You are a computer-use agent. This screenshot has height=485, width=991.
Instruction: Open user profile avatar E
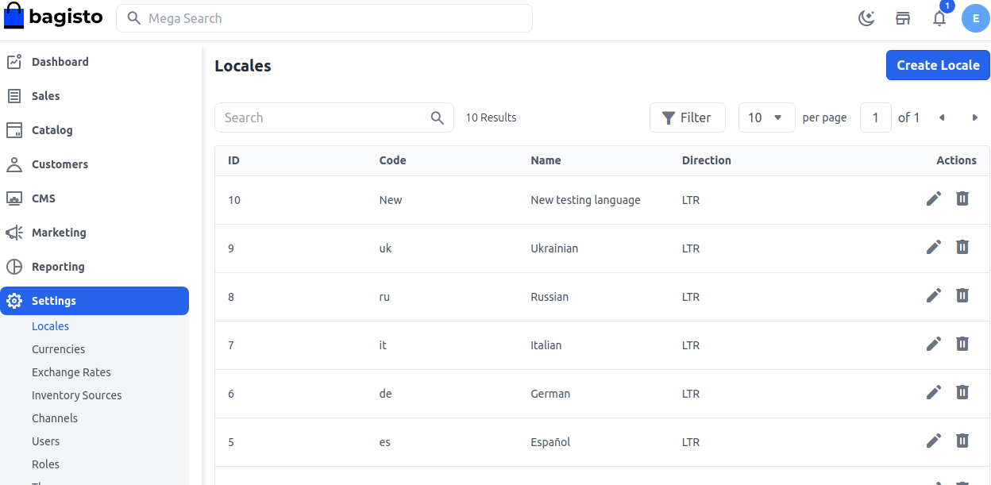click(975, 18)
